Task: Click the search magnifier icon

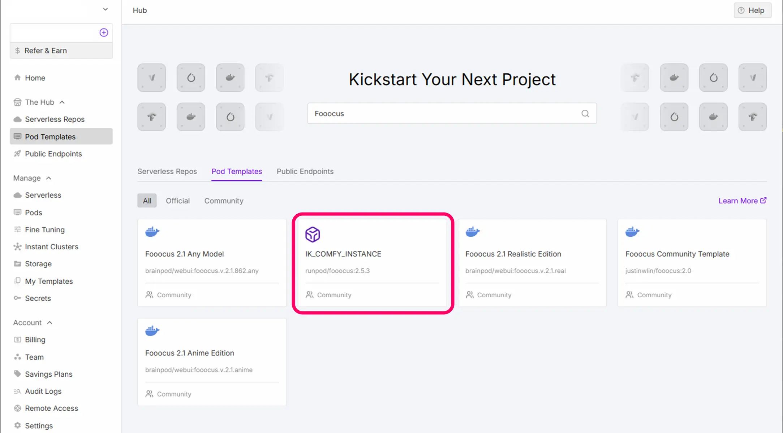Action: click(585, 114)
